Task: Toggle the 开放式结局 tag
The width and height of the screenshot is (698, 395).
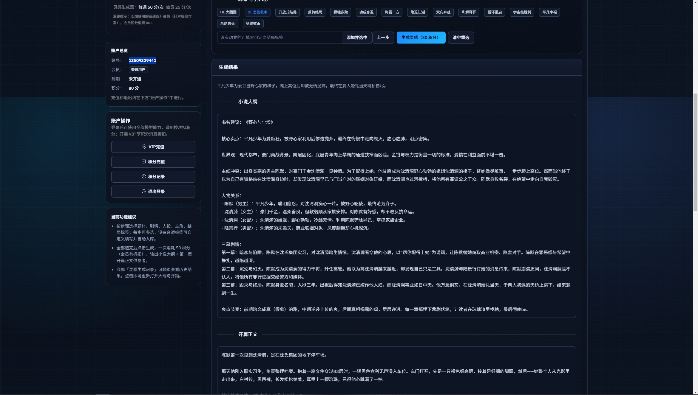Action: coord(288,12)
